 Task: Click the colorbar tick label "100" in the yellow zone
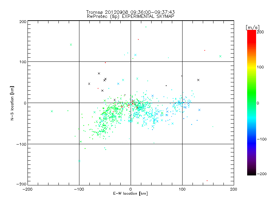click(x=260, y=67)
